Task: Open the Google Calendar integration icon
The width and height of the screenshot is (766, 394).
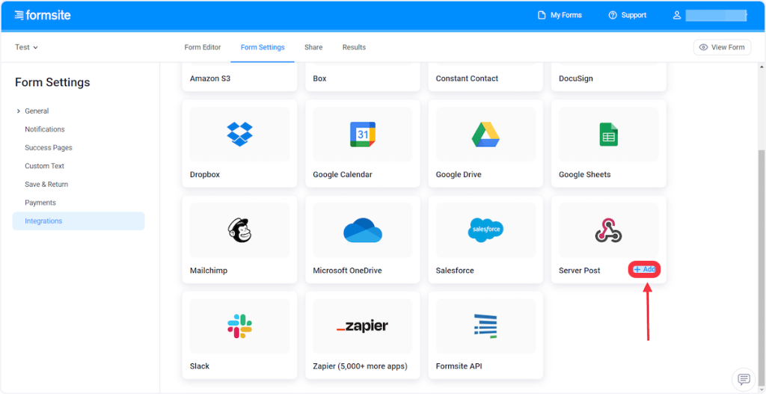Action: [363, 134]
